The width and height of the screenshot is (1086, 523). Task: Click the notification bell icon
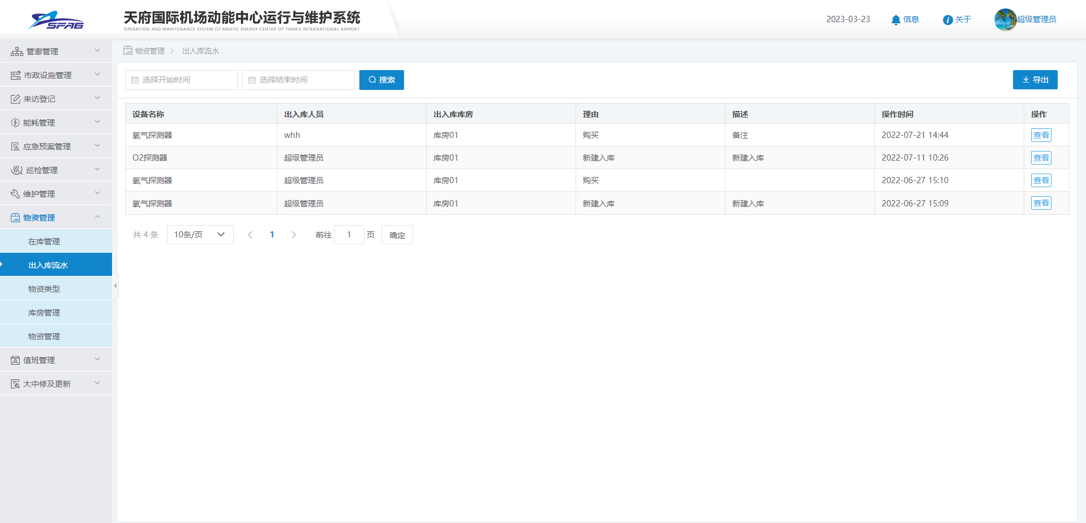pos(895,20)
